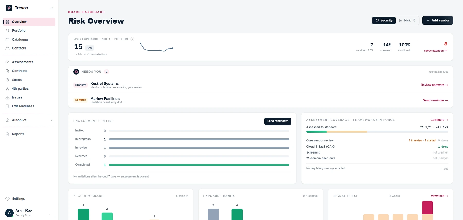Click the Kestrel Systems vendor name
463x220 pixels.
click(x=104, y=83)
